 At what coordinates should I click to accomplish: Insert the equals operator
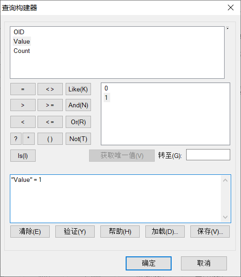point(23,89)
